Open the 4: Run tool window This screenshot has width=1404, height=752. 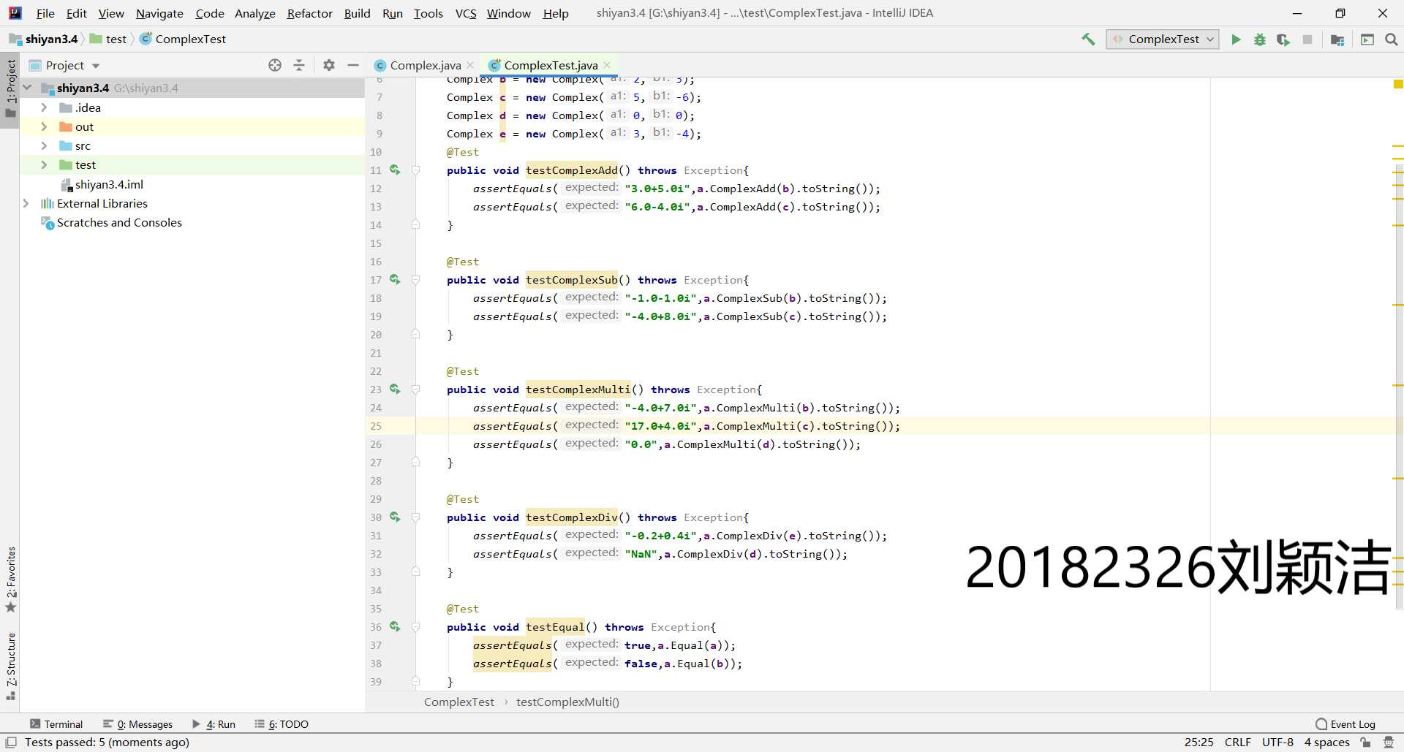(214, 724)
